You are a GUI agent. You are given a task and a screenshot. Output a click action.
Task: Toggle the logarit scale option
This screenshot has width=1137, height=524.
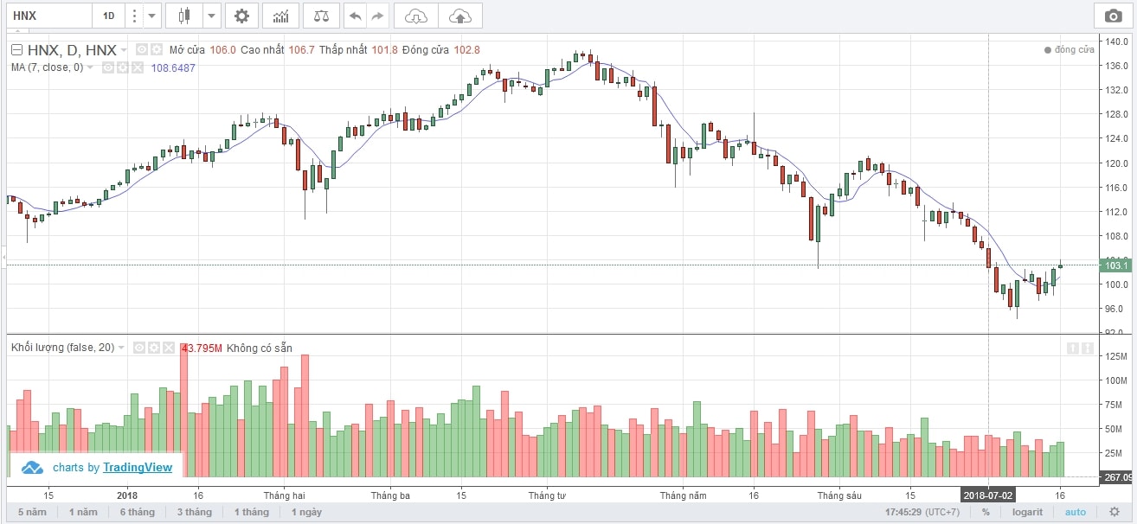[x=1026, y=512]
